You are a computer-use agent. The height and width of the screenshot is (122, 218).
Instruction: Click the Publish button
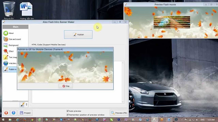click(x=78, y=34)
